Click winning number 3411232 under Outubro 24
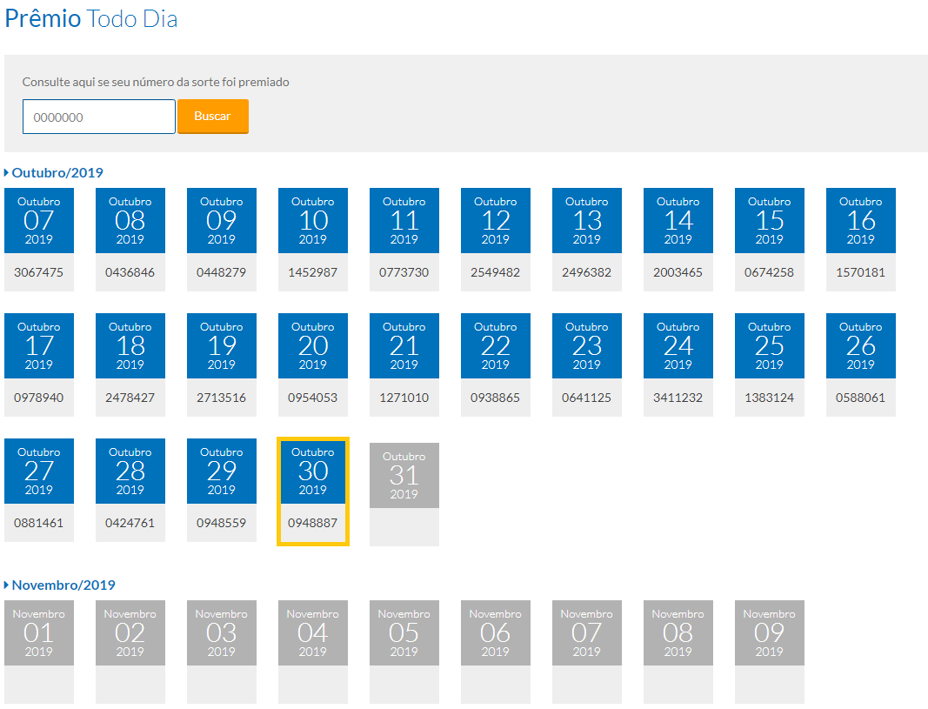The image size is (928, 709). click(x=678, y=398)
